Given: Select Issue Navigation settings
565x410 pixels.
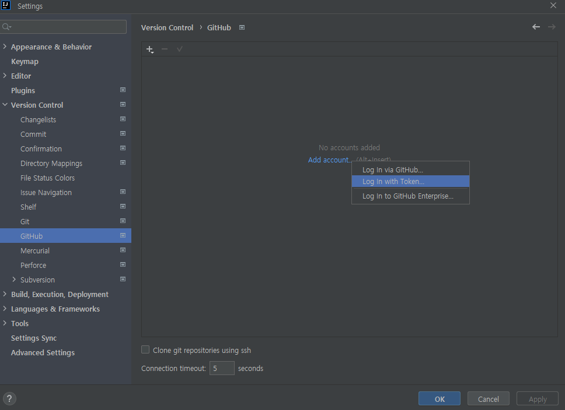Looking at the screenshot, I should coord(46,192).
